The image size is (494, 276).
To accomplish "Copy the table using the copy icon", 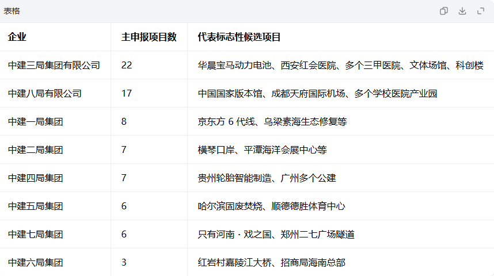I will coord(443,11).
